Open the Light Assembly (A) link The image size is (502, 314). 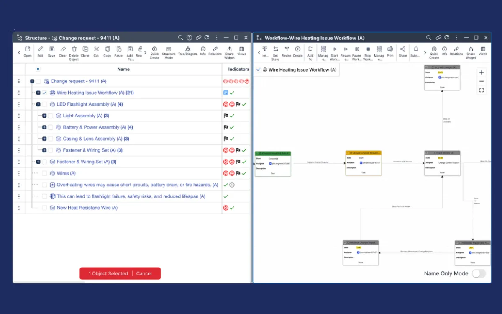(x=82, y=116)
